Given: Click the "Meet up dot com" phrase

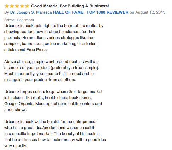Looking at the screenshot, I should pos(51,104).
